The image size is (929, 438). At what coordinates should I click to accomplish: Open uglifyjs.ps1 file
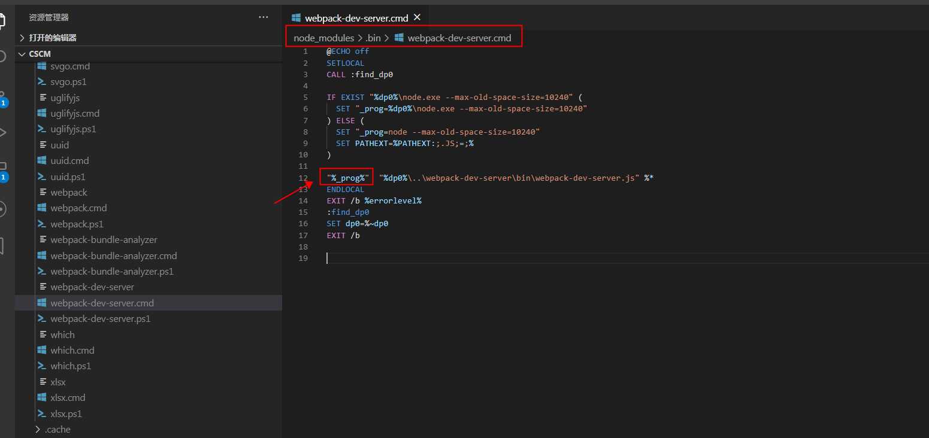tap(73, 129)
